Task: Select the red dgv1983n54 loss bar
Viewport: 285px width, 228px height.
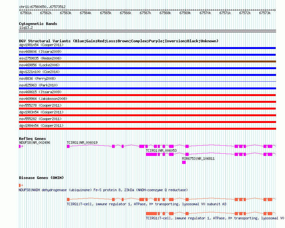Action: (x=147, y=115)
